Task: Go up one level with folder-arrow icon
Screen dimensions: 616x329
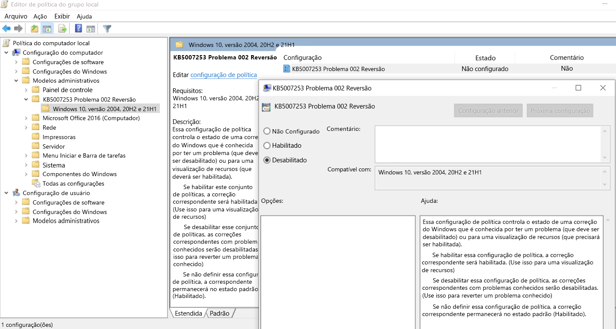Action: point(34,29)
